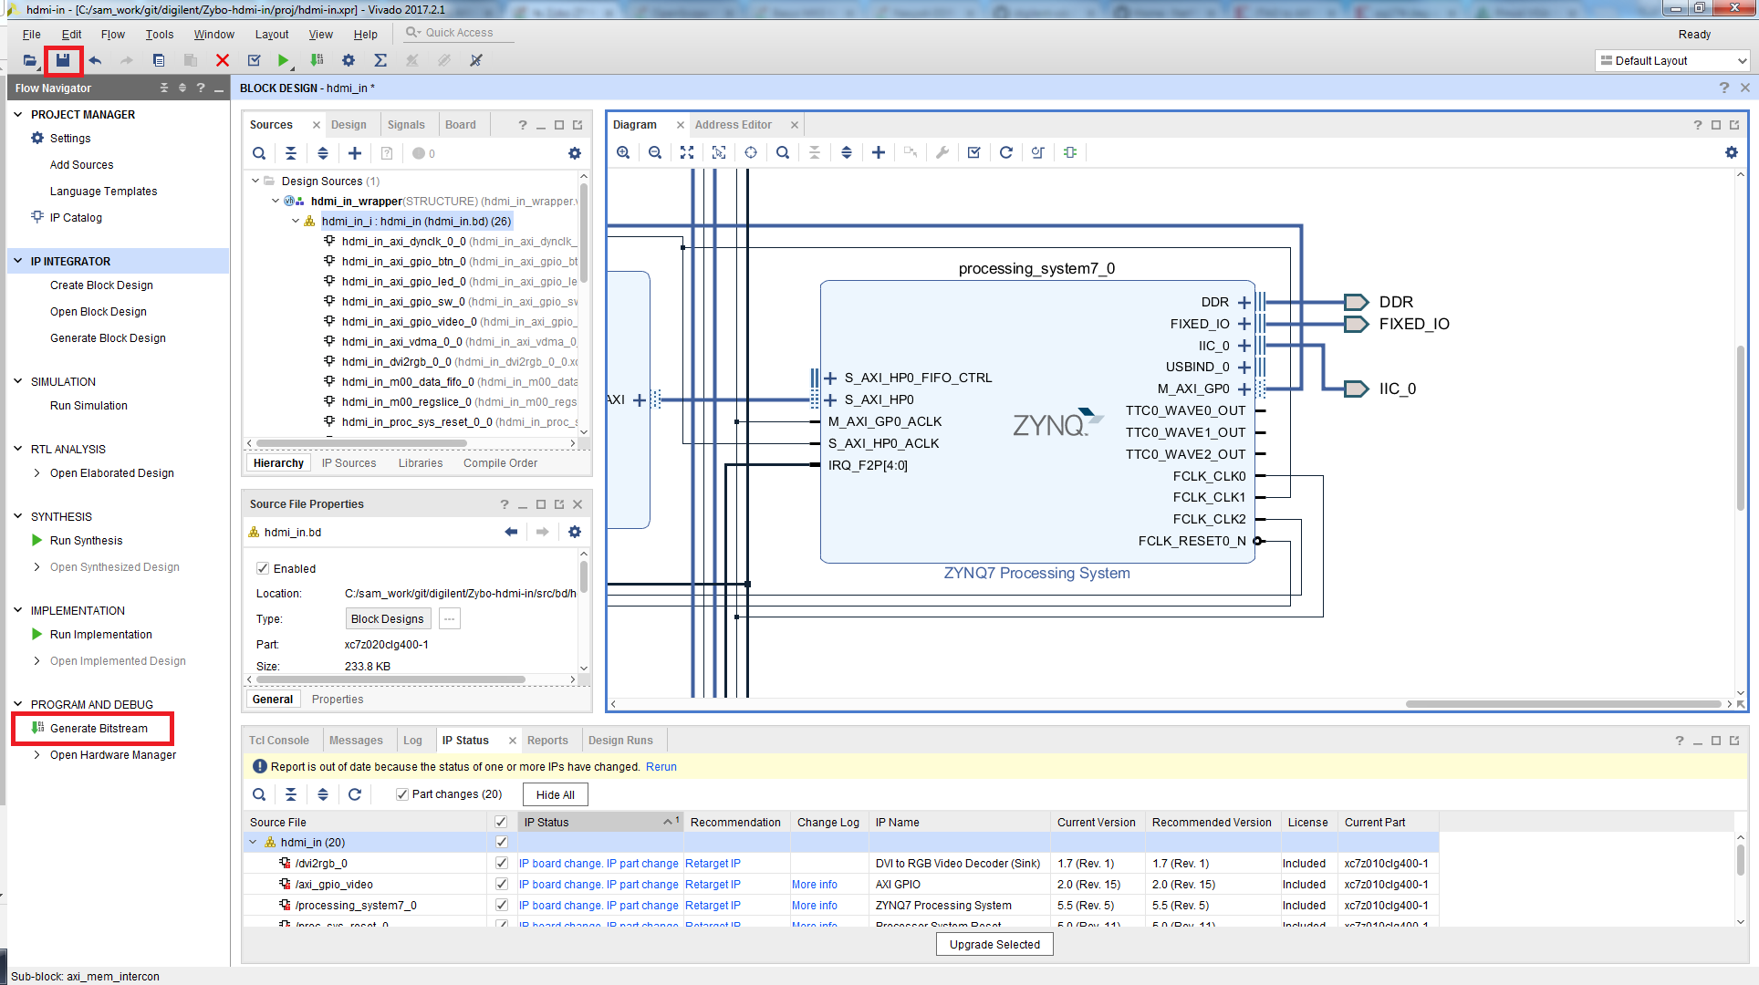Click Generate Bitstream in Flow Navigator
This screenshot has height=985, width=1759.
point(99,728)
